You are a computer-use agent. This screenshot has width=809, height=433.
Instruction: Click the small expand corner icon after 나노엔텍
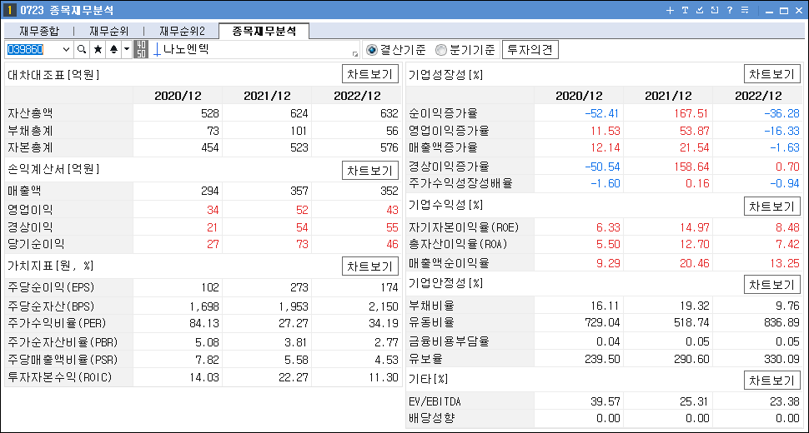[355, 54]
